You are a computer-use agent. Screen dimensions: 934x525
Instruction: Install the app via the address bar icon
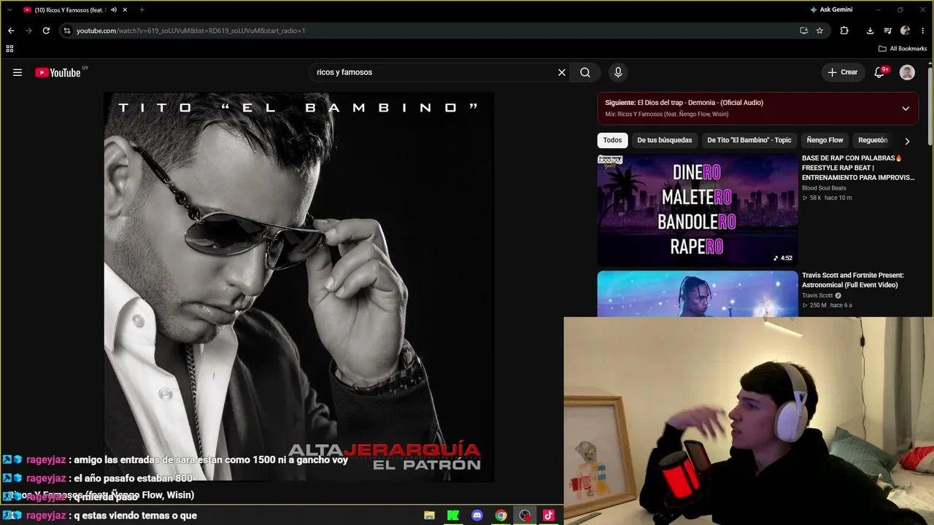click(803, 31)
